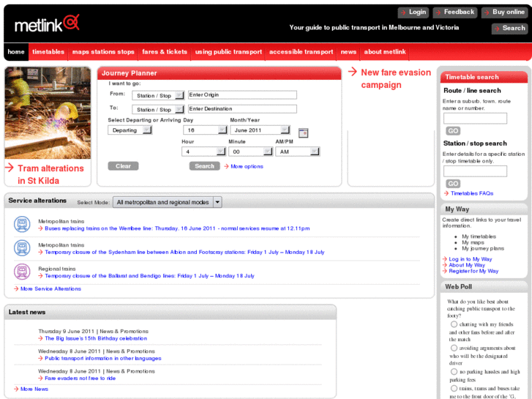Click the train icon beside Werribee line alteration

pos(22,225)
